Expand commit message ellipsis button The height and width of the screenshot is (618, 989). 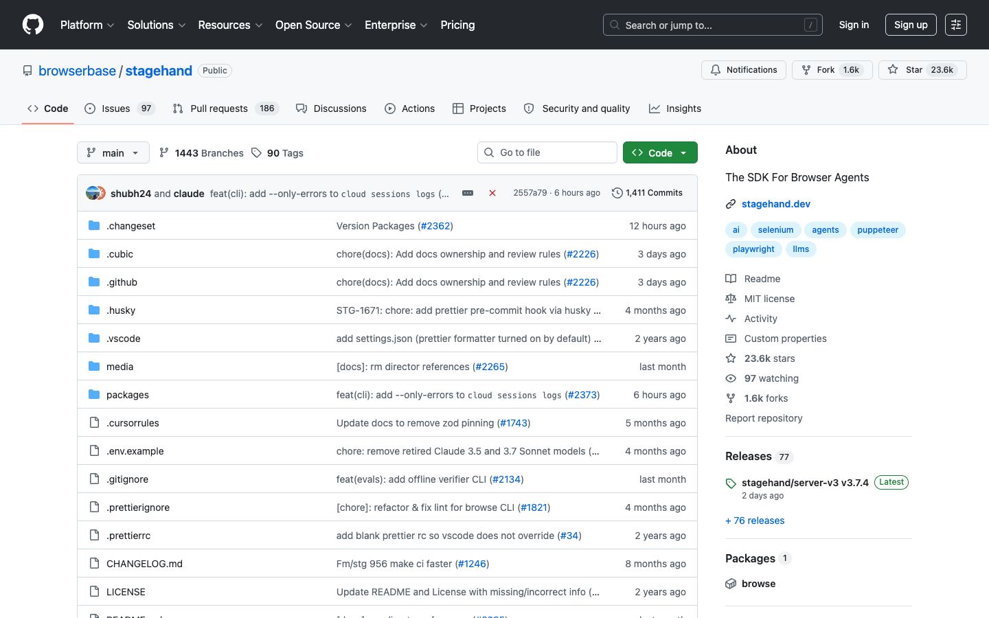(x=468, y=193)
